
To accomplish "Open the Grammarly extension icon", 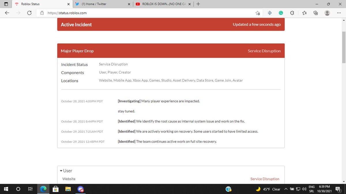I will [281, 13].
